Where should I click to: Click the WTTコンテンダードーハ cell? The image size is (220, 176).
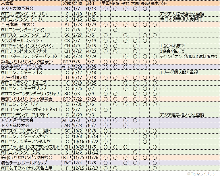click(x=31, y=19)
